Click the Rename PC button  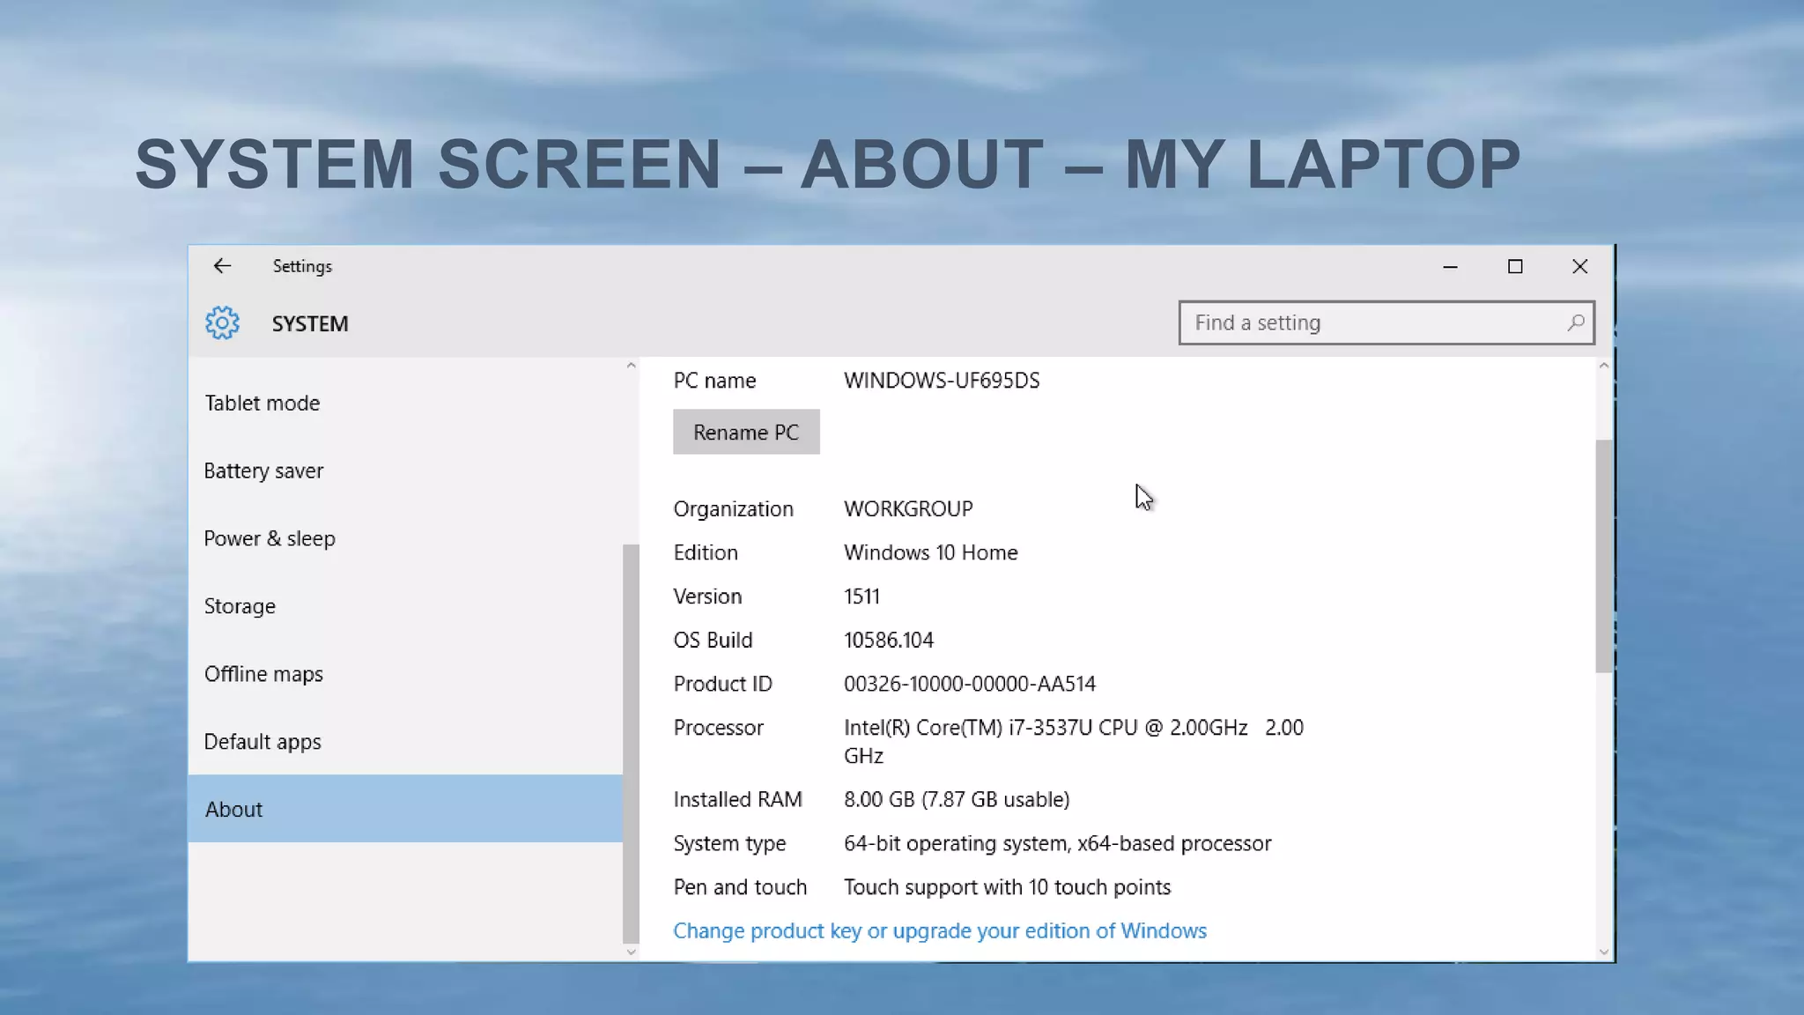click(746, 432)
